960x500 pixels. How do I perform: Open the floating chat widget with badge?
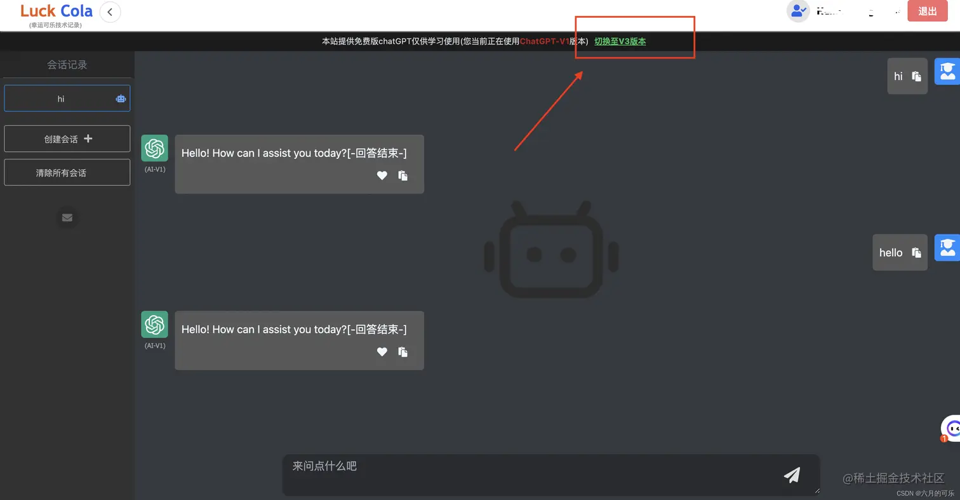point(950,429)
